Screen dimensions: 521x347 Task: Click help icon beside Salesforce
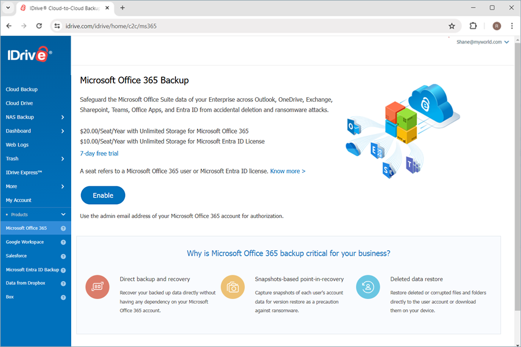63,256
